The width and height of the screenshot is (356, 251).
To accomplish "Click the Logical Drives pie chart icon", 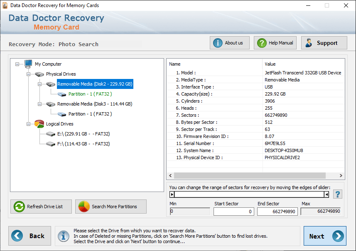I will pyautogui.click(x=39, y=124).
